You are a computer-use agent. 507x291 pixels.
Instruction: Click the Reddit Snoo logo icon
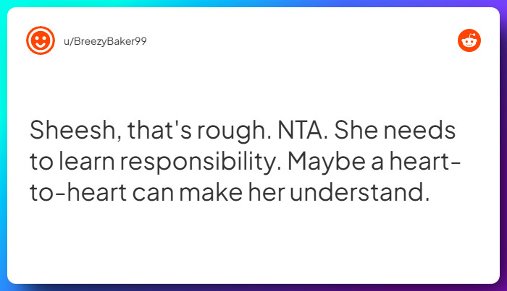click(469, 40)
